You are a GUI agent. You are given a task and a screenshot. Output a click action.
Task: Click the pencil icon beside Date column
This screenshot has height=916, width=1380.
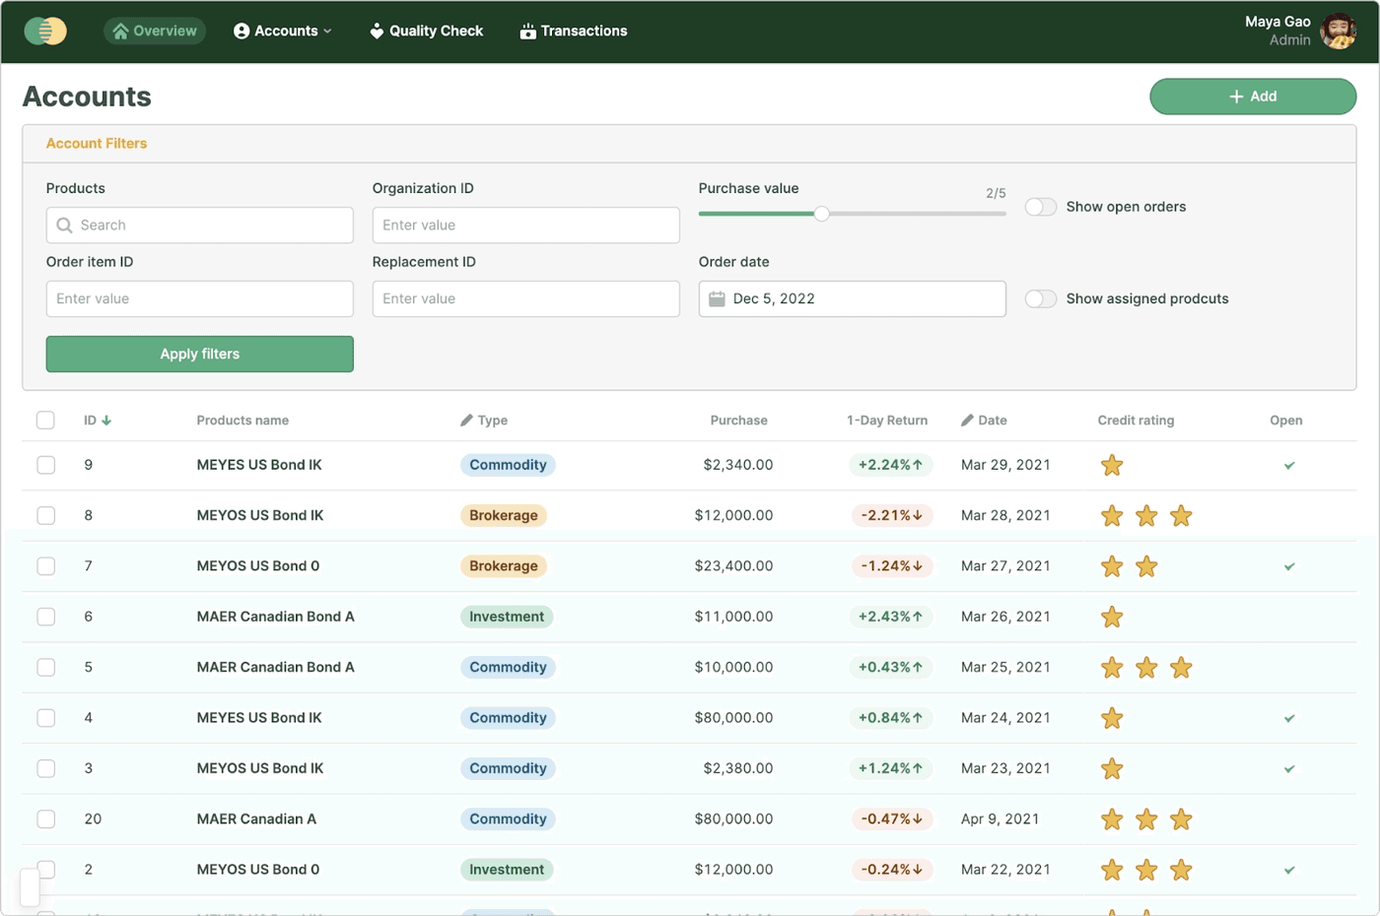pyautogui.click(x=967, y=421)
